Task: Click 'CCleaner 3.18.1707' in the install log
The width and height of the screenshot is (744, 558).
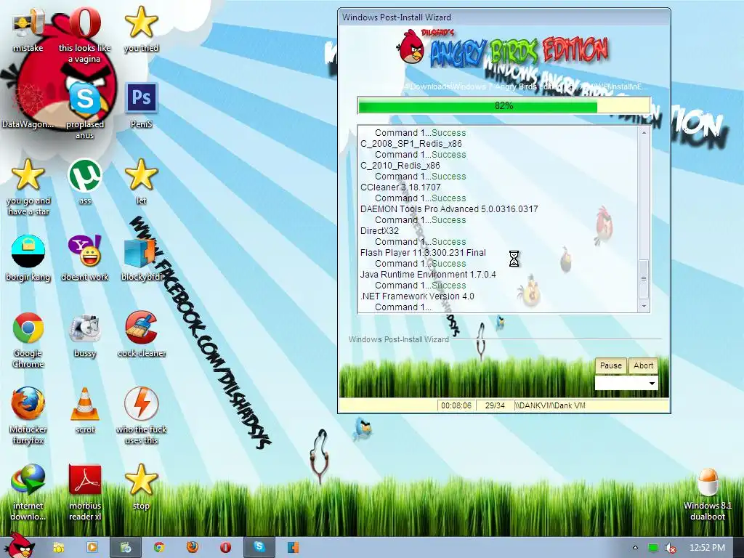Action: click(400, 187)
